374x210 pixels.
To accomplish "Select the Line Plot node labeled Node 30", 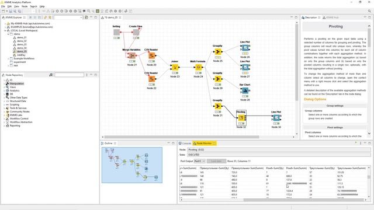I will (x=276, y=118).
